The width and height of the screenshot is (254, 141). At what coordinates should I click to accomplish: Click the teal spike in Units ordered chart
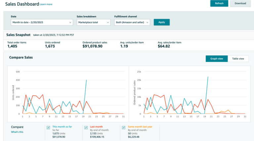coord(86,80)
